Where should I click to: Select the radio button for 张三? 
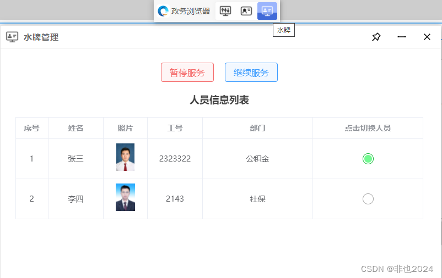[368, 159]
